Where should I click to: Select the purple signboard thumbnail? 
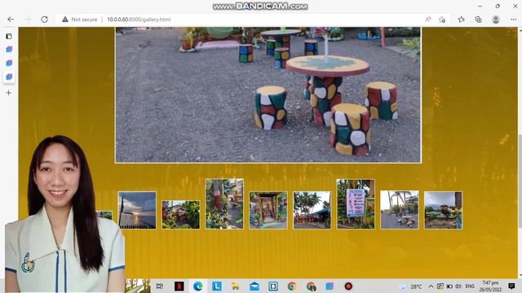tap(356, 204)
